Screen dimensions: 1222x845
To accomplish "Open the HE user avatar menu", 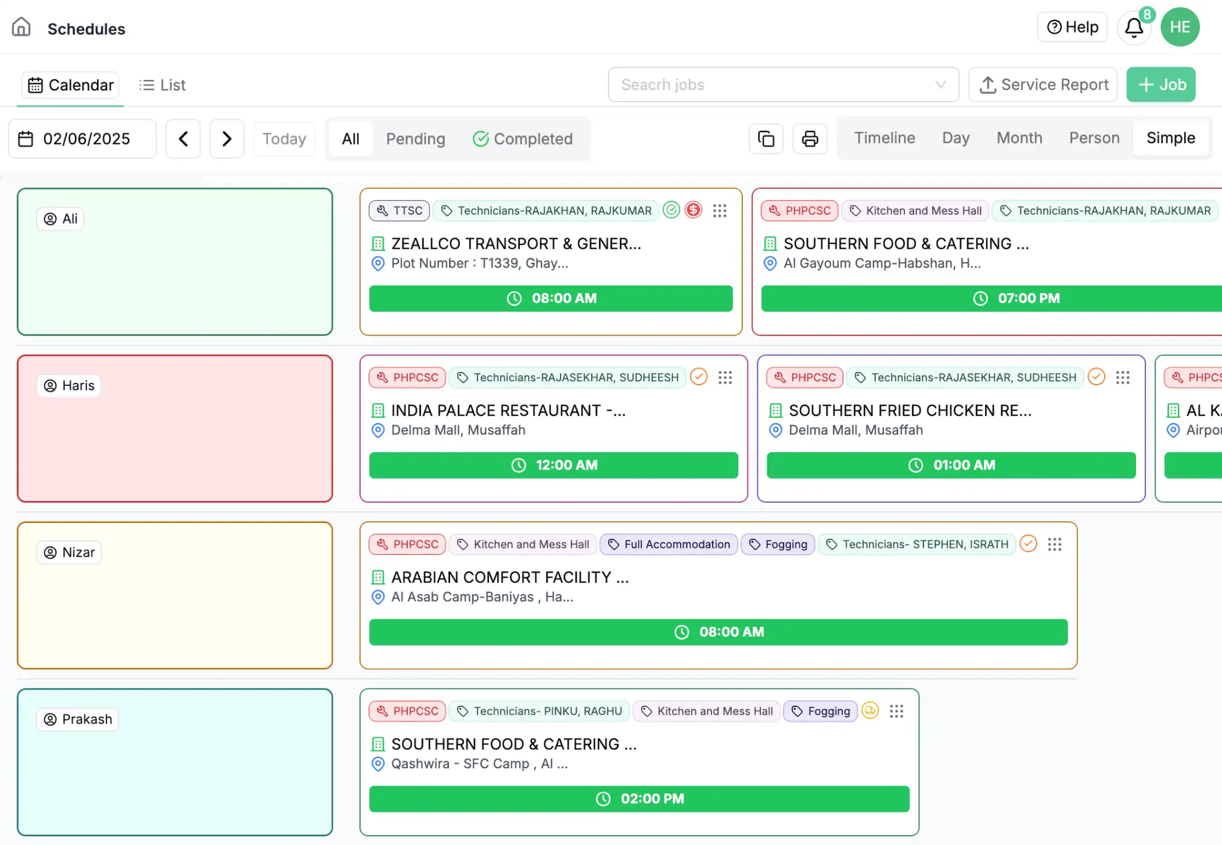I will tap(1180, 27).
